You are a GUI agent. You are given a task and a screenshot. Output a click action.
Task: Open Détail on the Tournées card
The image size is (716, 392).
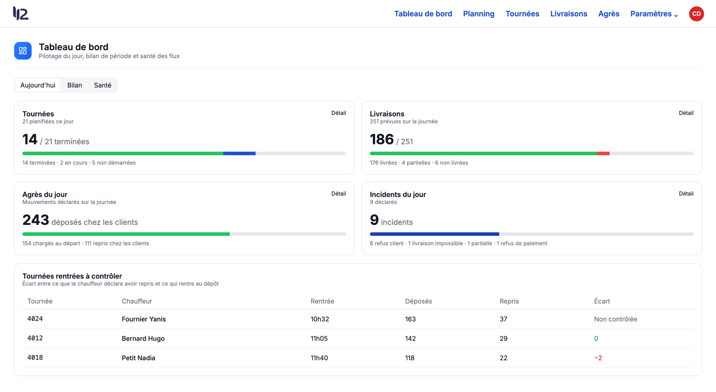(x=338, y=113)
